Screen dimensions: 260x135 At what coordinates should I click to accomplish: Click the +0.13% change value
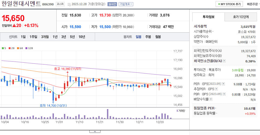[31, 25]
